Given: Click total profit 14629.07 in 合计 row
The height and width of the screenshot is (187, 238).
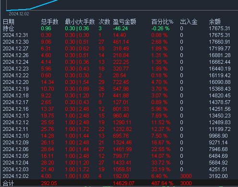Looking at the screenshot, I should click(x=123, y=183).
